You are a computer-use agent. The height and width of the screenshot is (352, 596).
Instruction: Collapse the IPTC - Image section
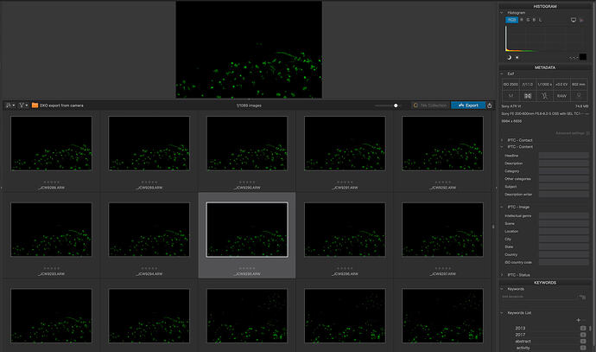[502, 207]
